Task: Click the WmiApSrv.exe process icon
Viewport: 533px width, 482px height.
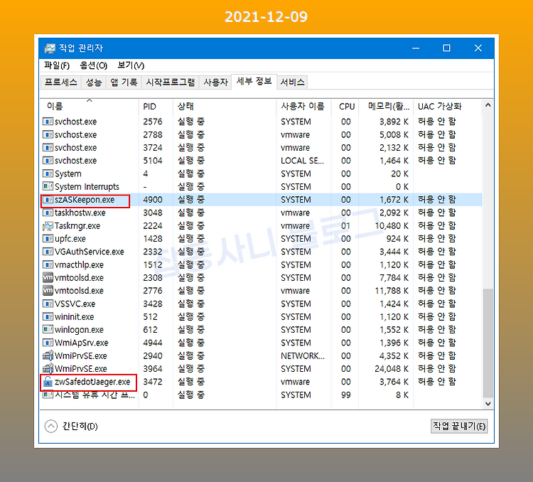Action: (48, 343)
